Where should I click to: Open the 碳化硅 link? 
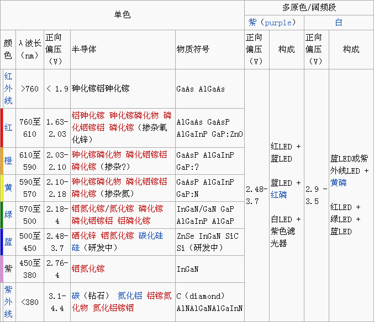tap(151, 235)
